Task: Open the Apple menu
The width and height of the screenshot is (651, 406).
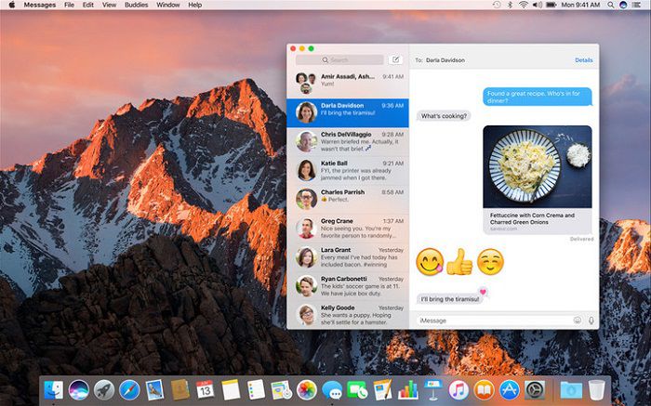Action: coord(11,5)
